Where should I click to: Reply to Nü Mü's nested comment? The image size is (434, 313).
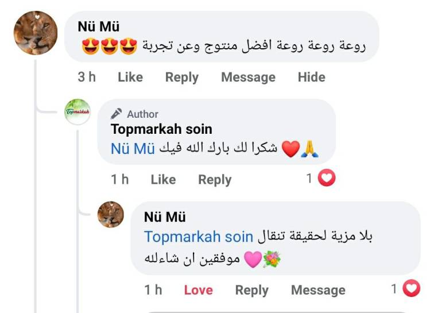click(x=251, y=290)
